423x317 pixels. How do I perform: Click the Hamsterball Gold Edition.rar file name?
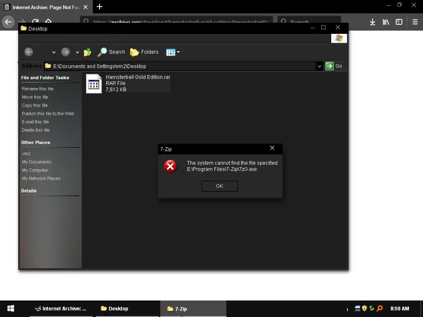138,77
